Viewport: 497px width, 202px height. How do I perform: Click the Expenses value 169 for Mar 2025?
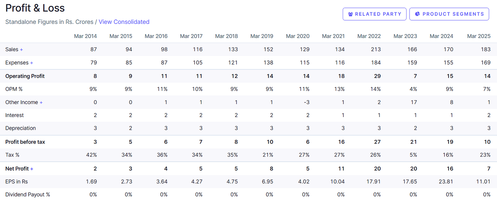tap(486, 63)
